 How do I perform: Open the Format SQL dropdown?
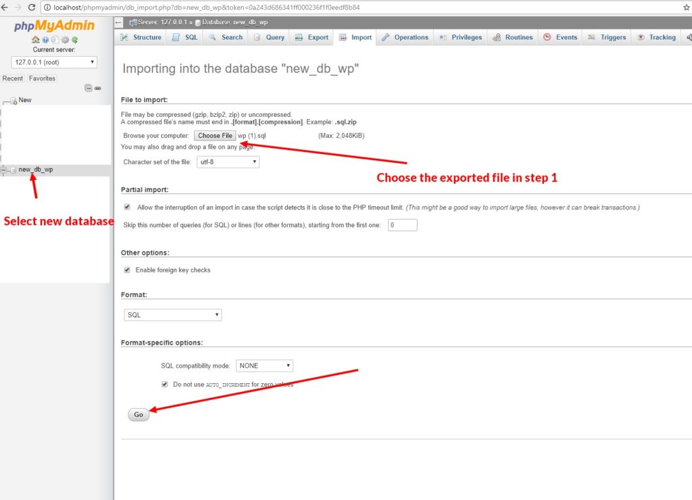[173, 315]
